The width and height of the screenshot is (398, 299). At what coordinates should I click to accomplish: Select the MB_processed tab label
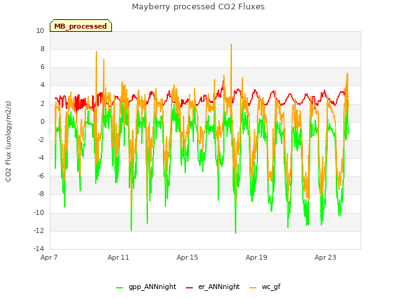click(80, 26)
